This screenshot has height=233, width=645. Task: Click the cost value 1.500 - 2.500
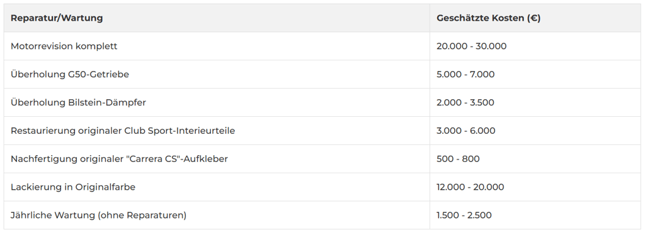464,215
